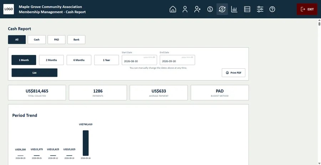The image size is (321, 165).
Task: Click the LOGO image
Action: click(x=9, y=9)
